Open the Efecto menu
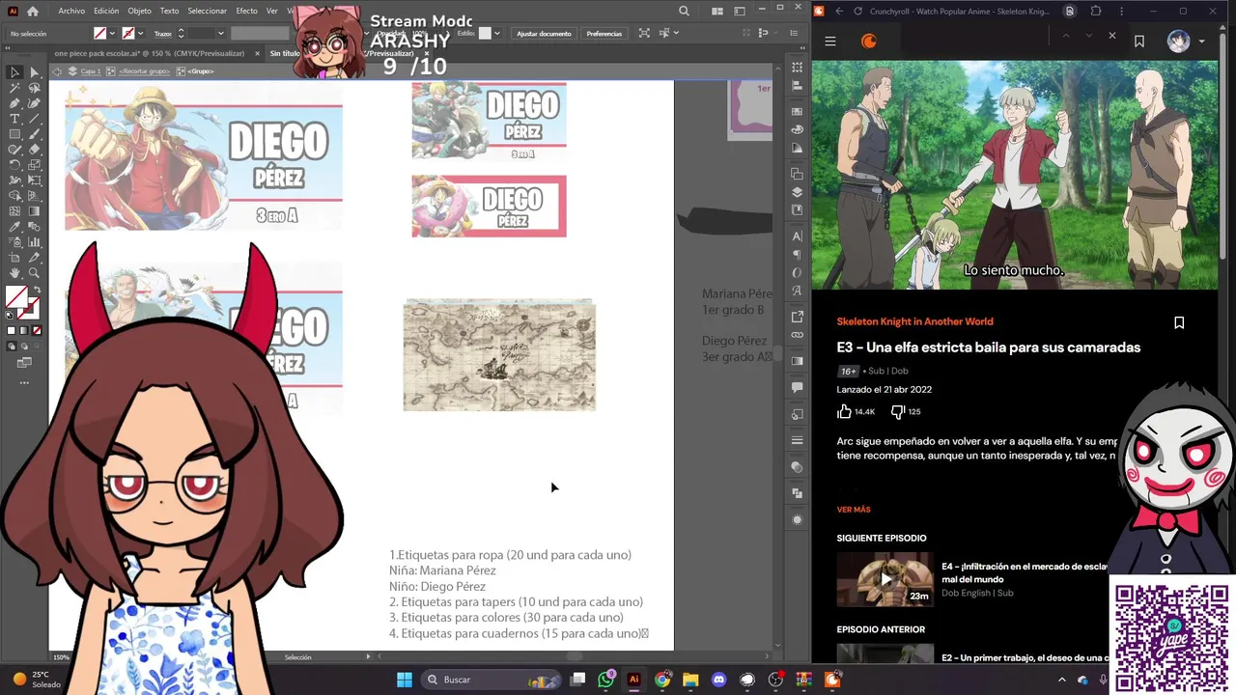 (246, 11)
